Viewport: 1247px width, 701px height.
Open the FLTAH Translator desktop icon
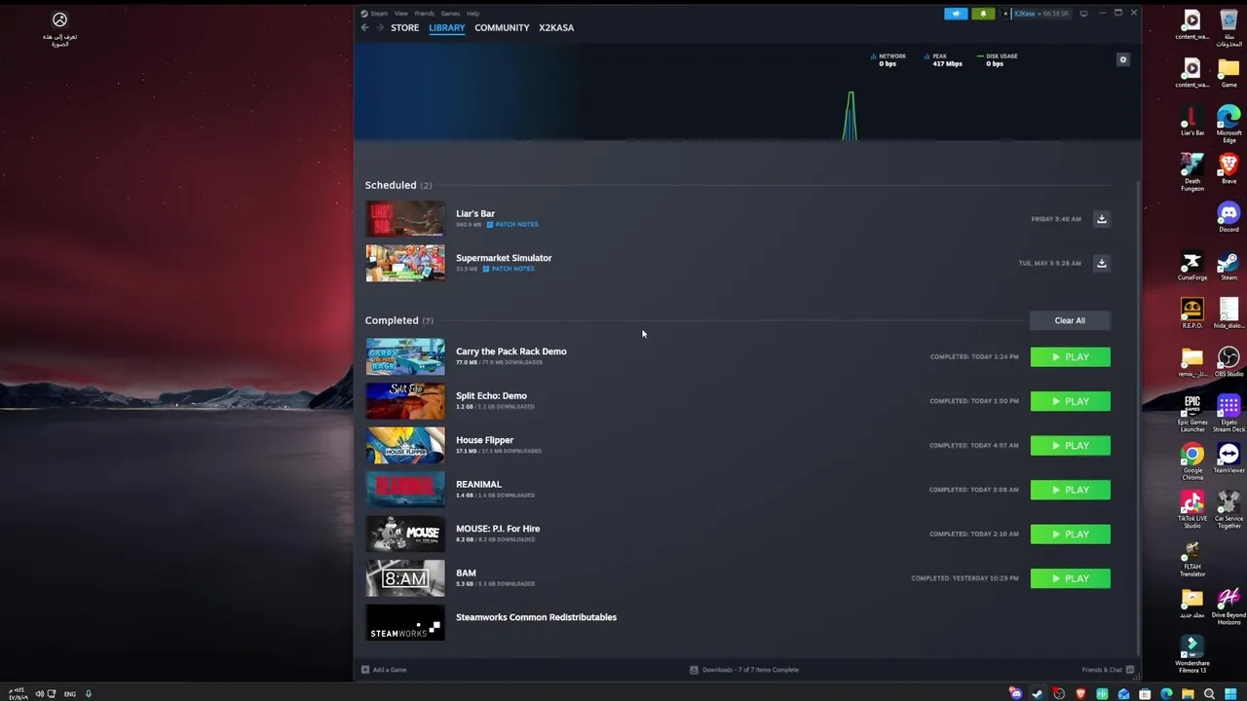coord(1192,558)
